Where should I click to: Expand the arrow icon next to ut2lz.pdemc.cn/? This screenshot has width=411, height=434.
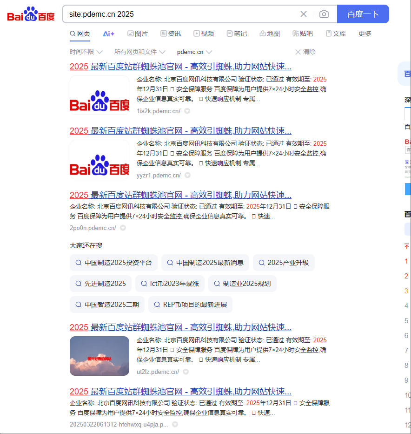(186, 372)
